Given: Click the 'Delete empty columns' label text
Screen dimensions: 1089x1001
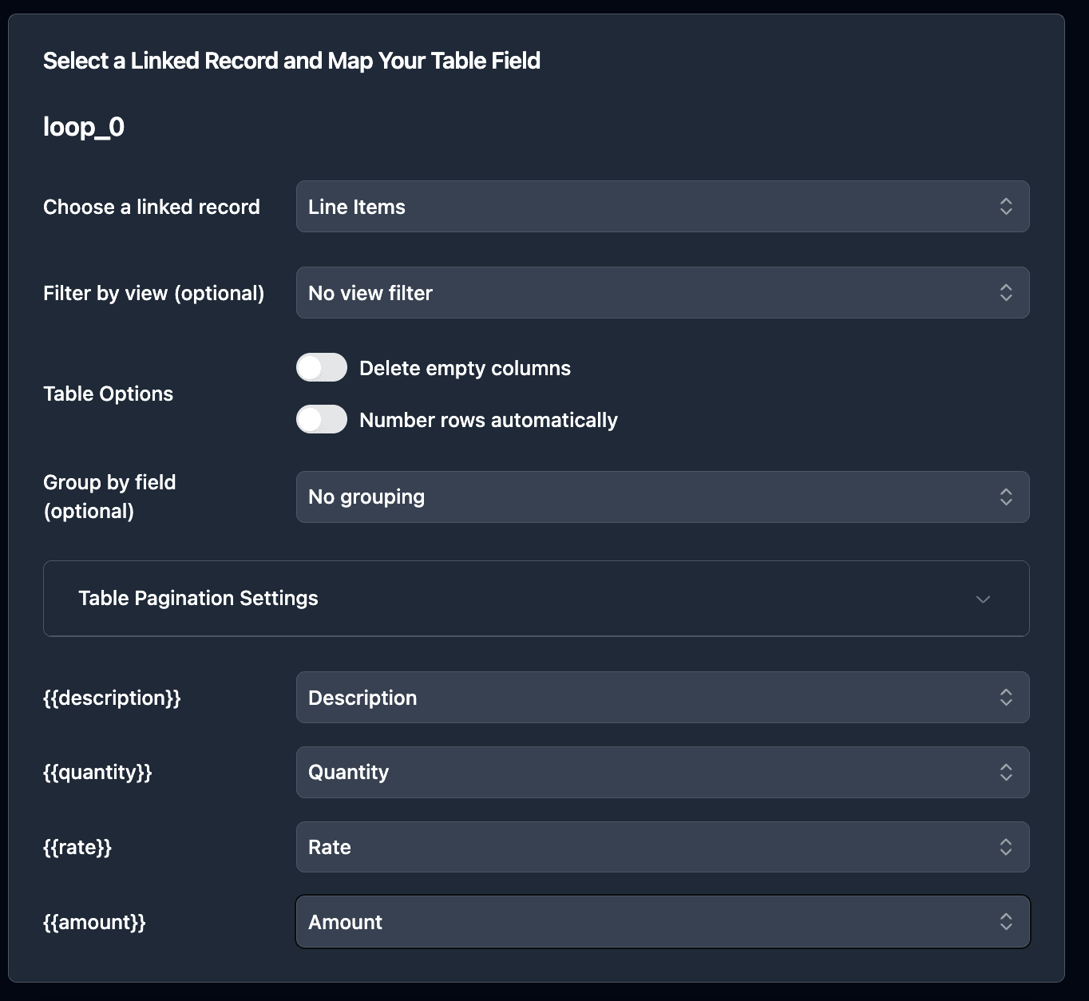Looking at the screenshot, I should [x=465, y=368].
